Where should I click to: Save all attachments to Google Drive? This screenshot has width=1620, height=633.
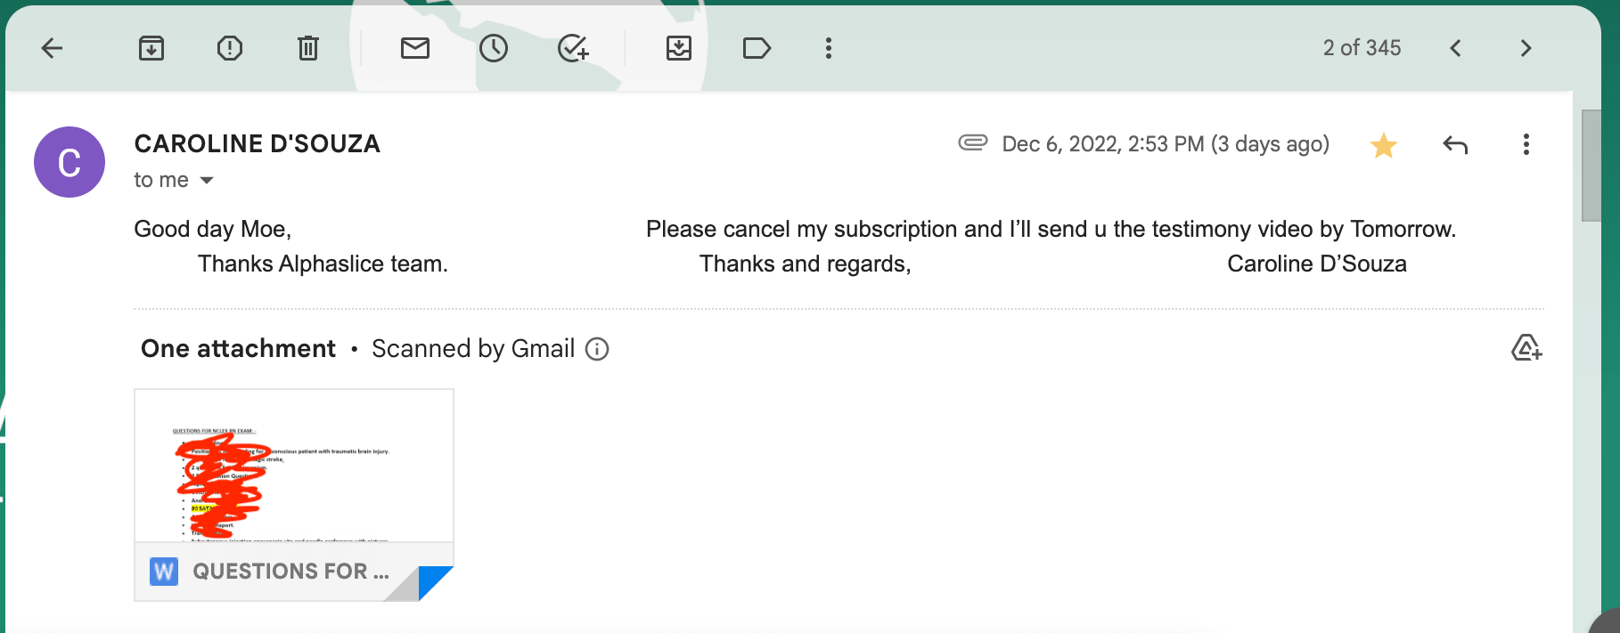[x=1526, y=348]
